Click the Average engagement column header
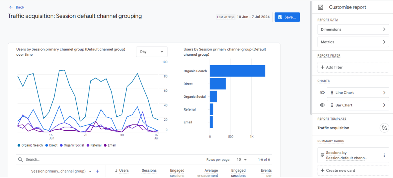 208,173
